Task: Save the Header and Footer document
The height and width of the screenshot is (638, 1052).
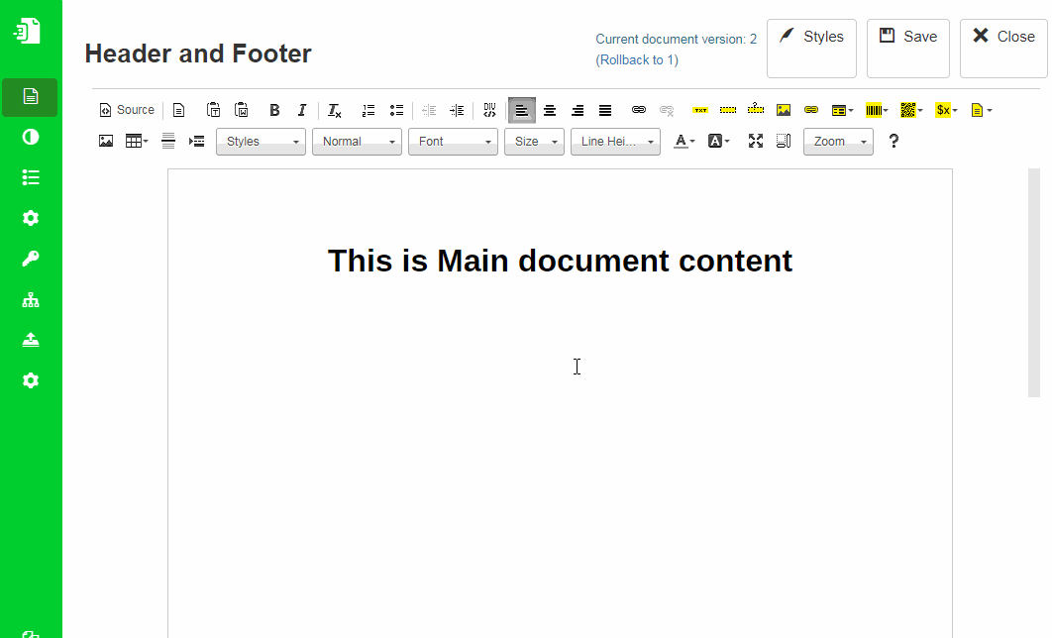Action: pos(907,48)
